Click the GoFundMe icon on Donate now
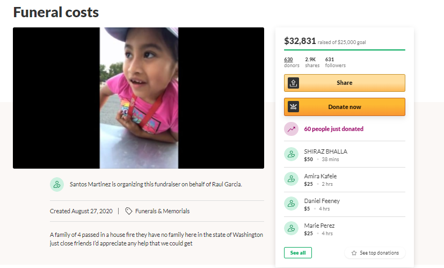 pyautogui.click(x=293, y=107)
